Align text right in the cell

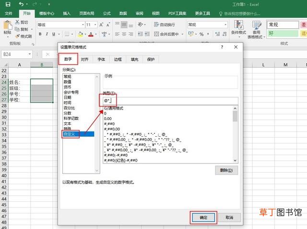131,34
